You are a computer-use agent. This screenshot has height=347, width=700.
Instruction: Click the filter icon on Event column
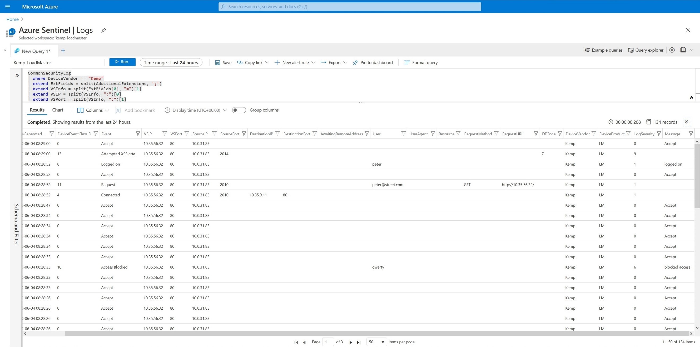pyautogui.click(x=138, y=134)
